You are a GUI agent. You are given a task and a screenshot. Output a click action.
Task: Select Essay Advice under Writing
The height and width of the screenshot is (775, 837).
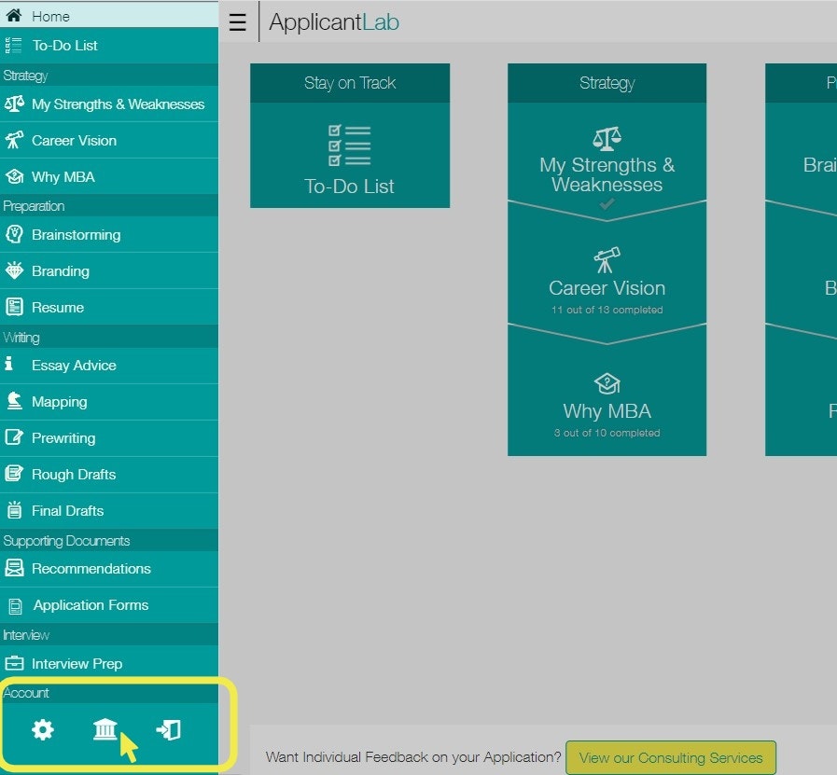74,366
